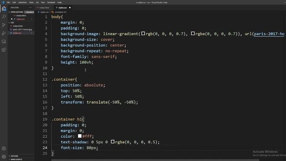Click 'top: 50%;' on line 14
Screen dimensions: 286x161
tap(71, 91)
